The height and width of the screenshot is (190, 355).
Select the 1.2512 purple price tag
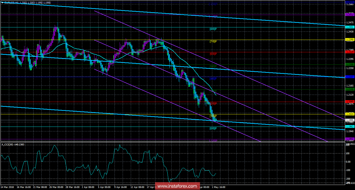[x=350, y=15]
